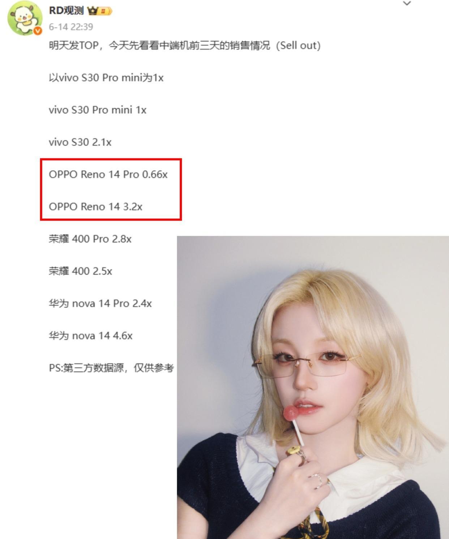This screenshot has width=449, height=539.
Task: Click the OPPO Reno 14 Pro 0.66x line
Action: pos(108,175)
